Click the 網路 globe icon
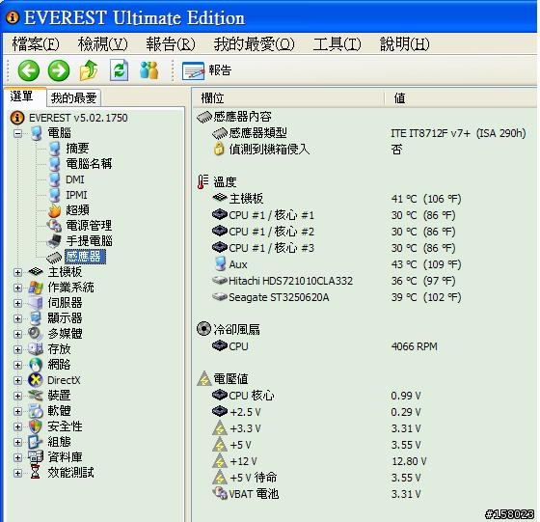 [36, 365]
